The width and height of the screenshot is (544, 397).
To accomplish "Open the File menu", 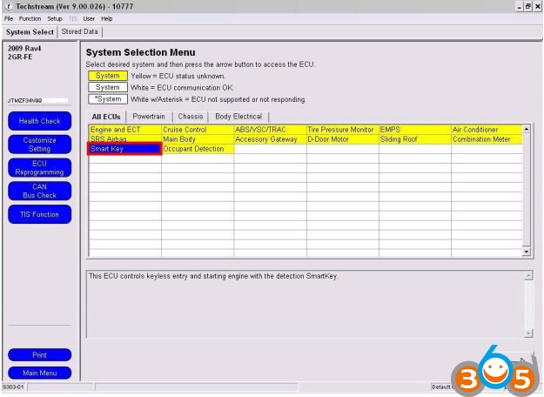I will pos(9,19).
